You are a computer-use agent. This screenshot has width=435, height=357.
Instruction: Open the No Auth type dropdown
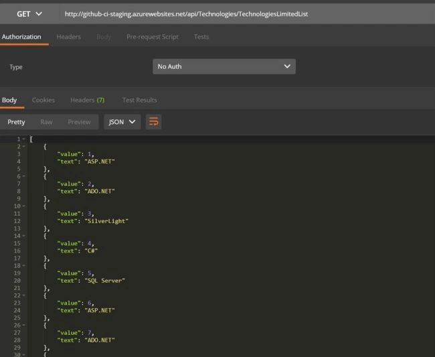pyautogui.click(x=224, y=66)
